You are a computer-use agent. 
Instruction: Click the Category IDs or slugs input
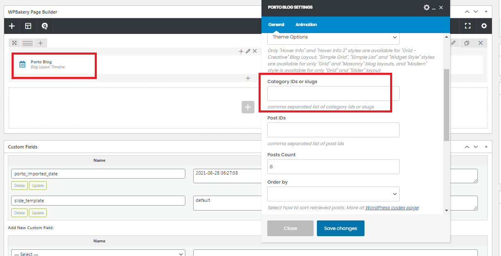(x=333, y=93)
